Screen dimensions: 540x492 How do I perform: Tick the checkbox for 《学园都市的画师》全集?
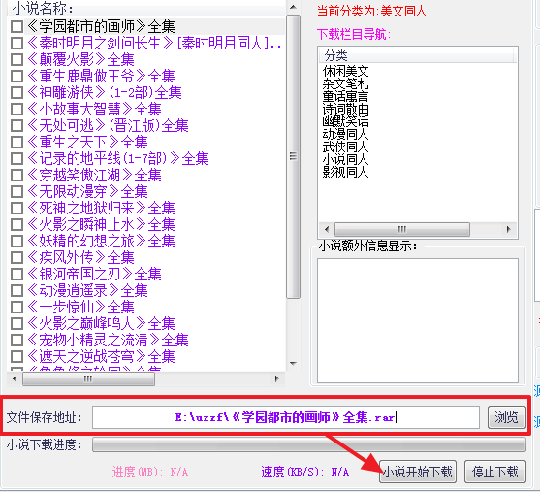coord(16,26)
